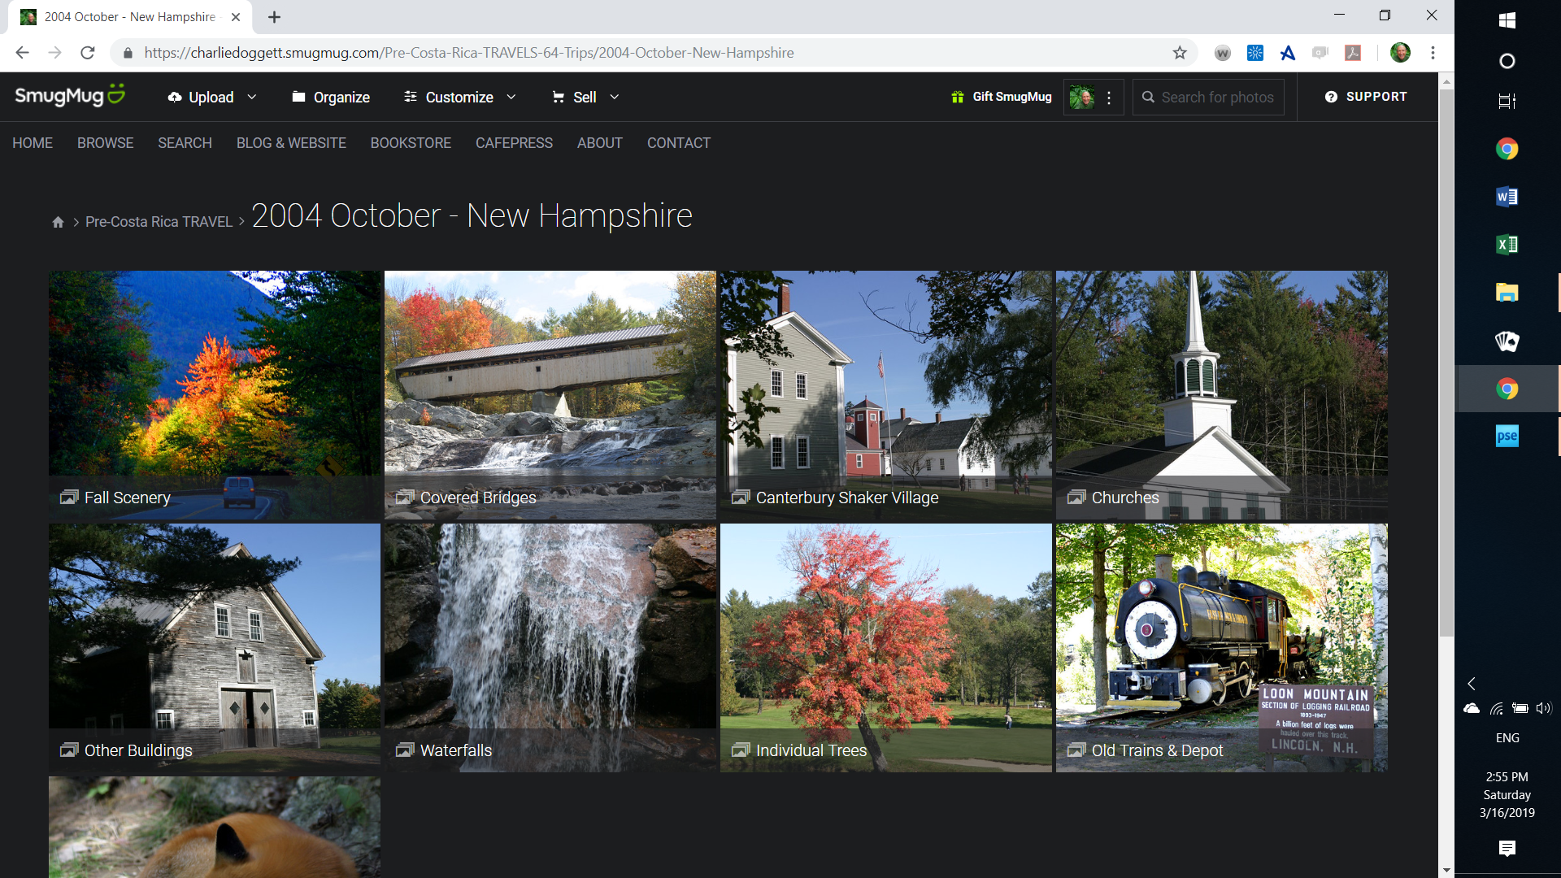Open the BOOKSTORE menu item
The width and height of the screenshot is (1561, 878).
pyautogui.click(x=411, y=143)
